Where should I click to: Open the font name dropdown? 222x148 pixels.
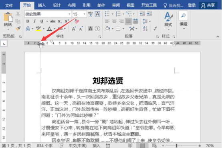[x=69, y=14]
